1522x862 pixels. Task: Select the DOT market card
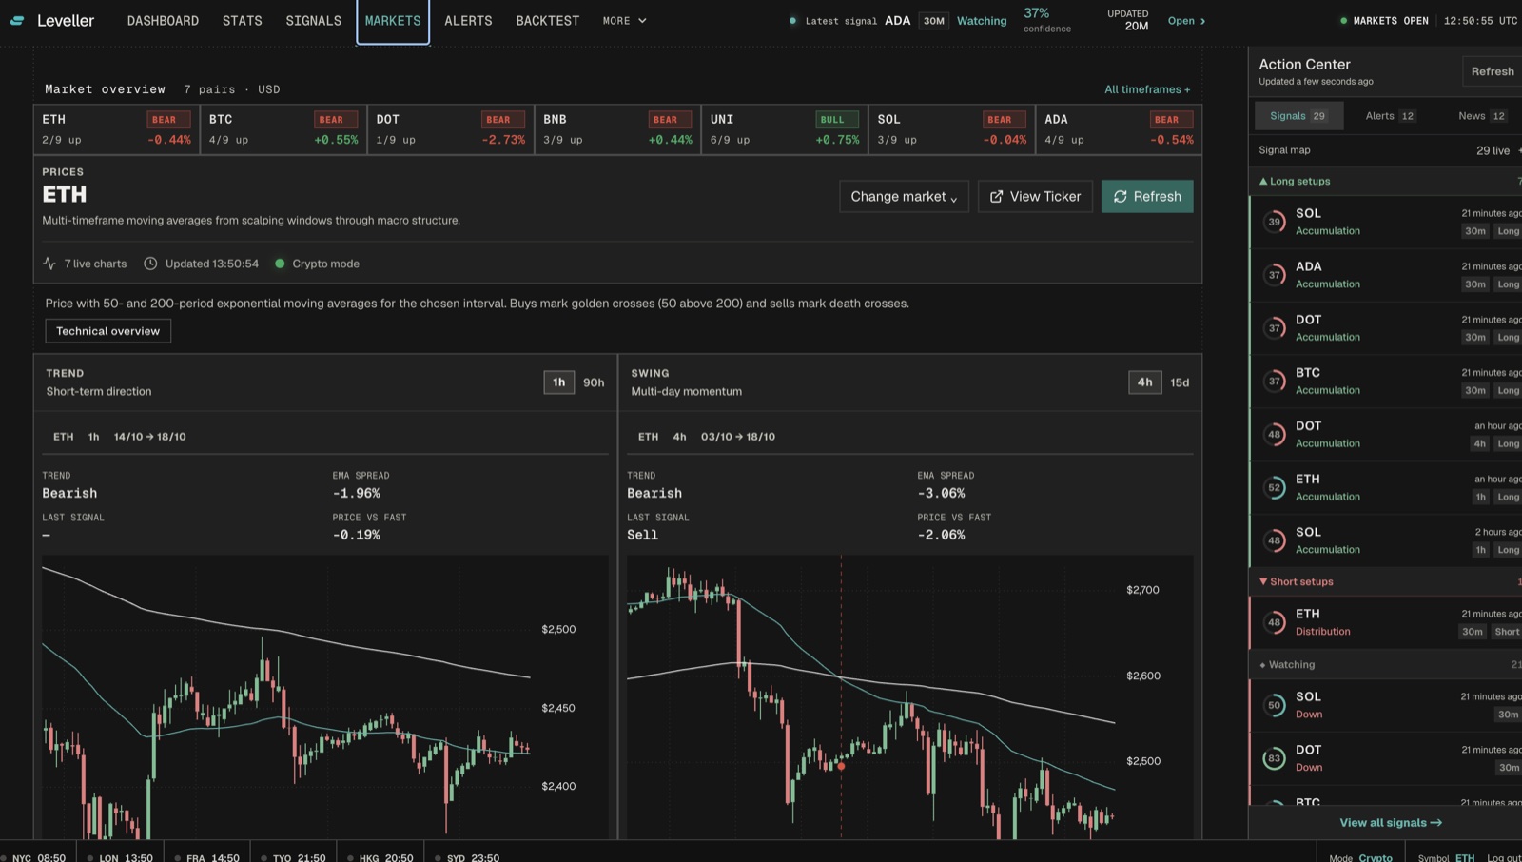click(x=451, y=129)
